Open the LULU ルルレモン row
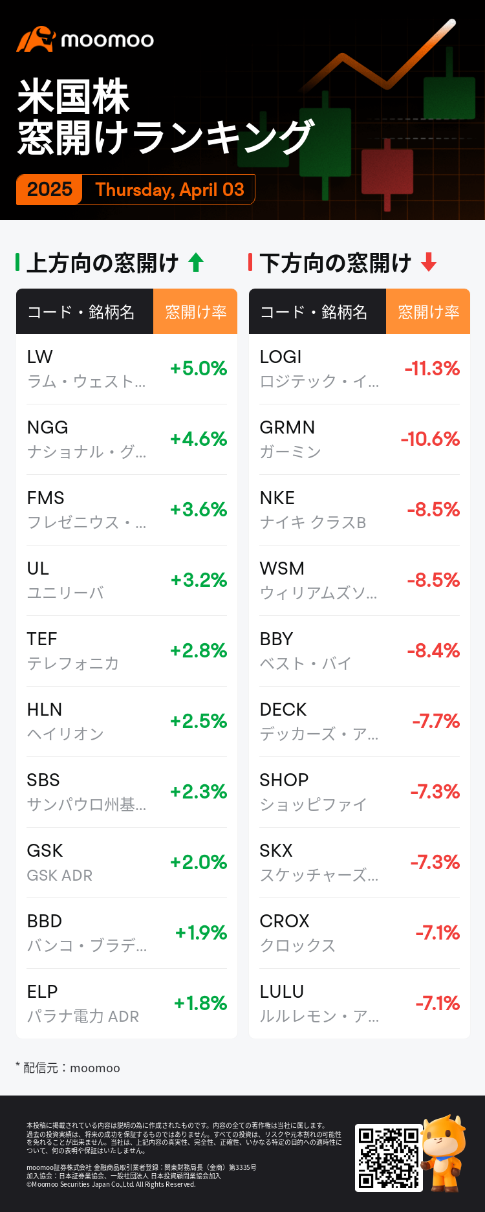This screenshot has height=1212, width=485. click(360, 1004)
